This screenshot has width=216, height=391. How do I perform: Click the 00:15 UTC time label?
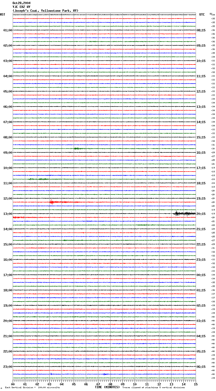pyautogui.click(x=201, y=275)
